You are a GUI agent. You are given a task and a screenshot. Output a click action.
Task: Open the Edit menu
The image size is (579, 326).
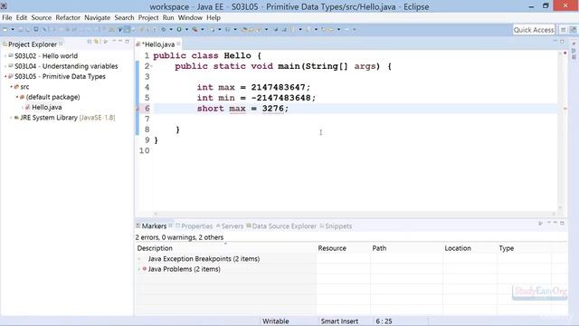click(x=22, y=18)
